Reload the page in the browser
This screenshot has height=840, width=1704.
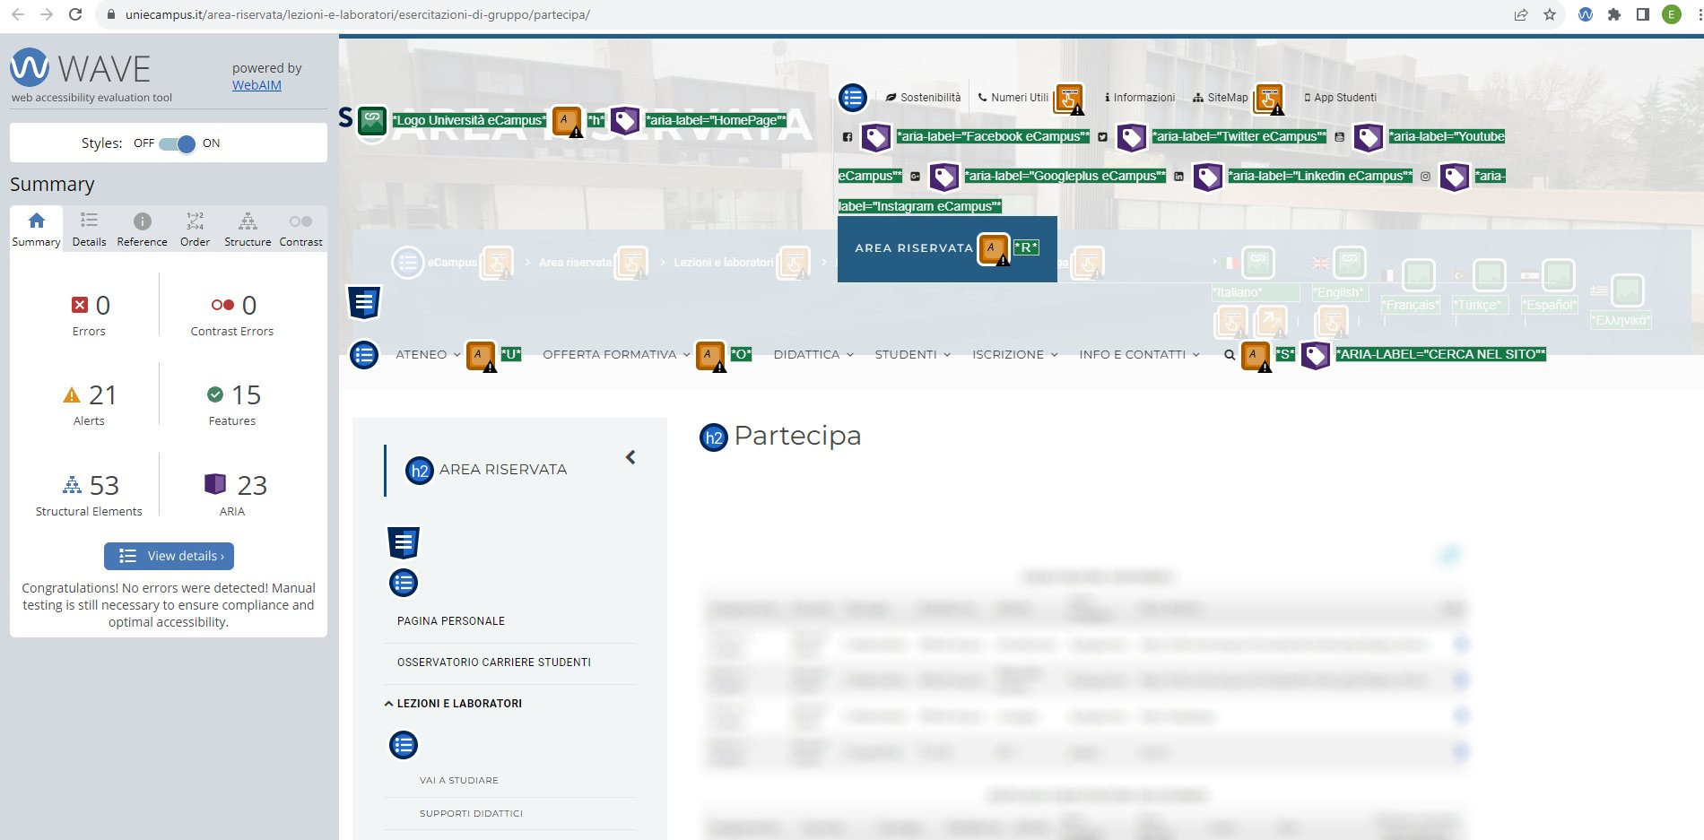coord(75,14)
